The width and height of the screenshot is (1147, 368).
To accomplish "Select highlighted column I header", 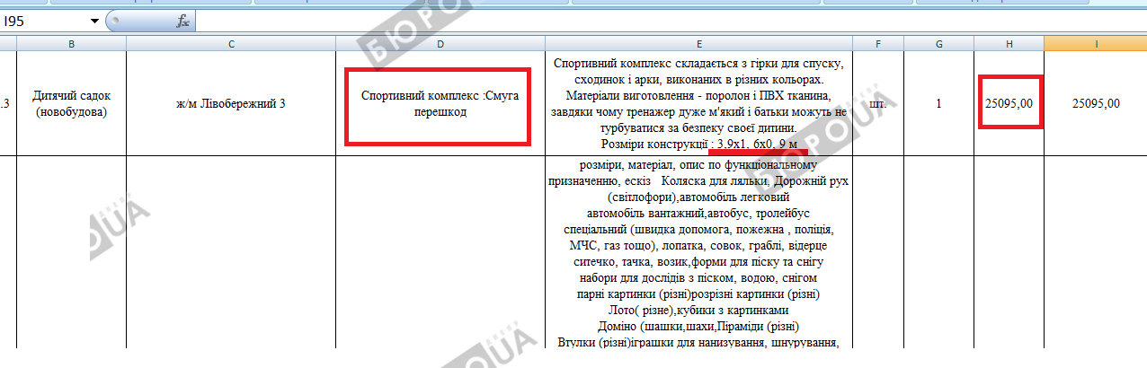I will click(x=1096, y=43).
